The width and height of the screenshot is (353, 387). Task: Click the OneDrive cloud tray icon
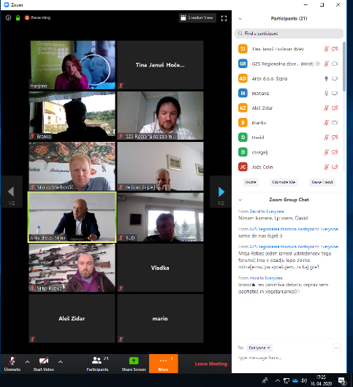295,380
